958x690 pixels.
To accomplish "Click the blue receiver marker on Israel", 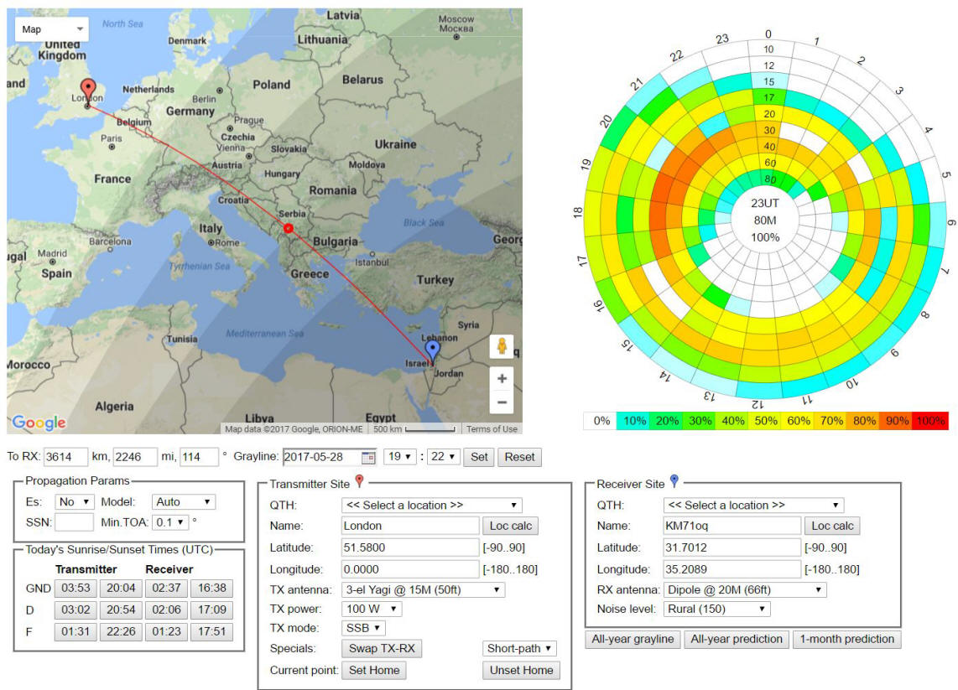I will [432, 350].
